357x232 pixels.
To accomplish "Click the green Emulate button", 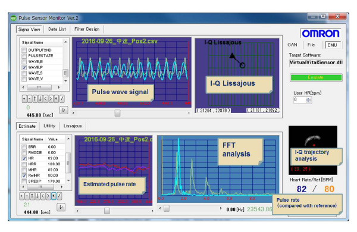I will [316, 77].
